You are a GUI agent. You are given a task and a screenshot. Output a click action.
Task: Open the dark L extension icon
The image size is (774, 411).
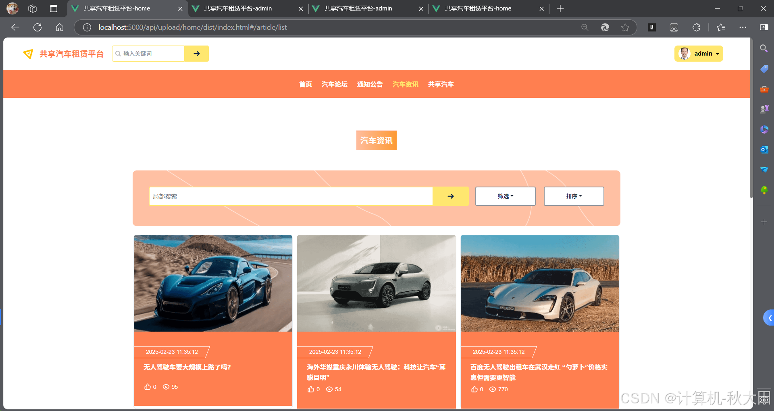point(652,27)
